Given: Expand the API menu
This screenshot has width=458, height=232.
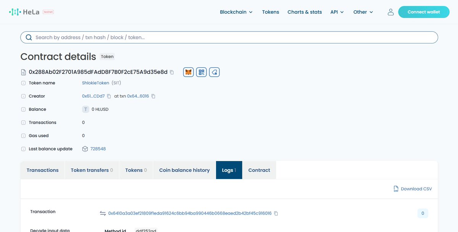Looking at the screenshot, I should click(x=337, y=12).
